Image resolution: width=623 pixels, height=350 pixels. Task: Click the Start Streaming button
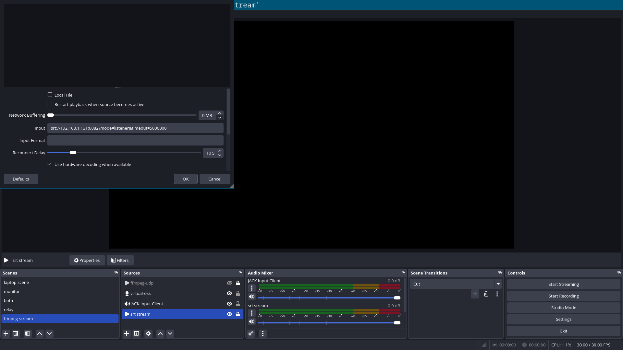(563, 285)
